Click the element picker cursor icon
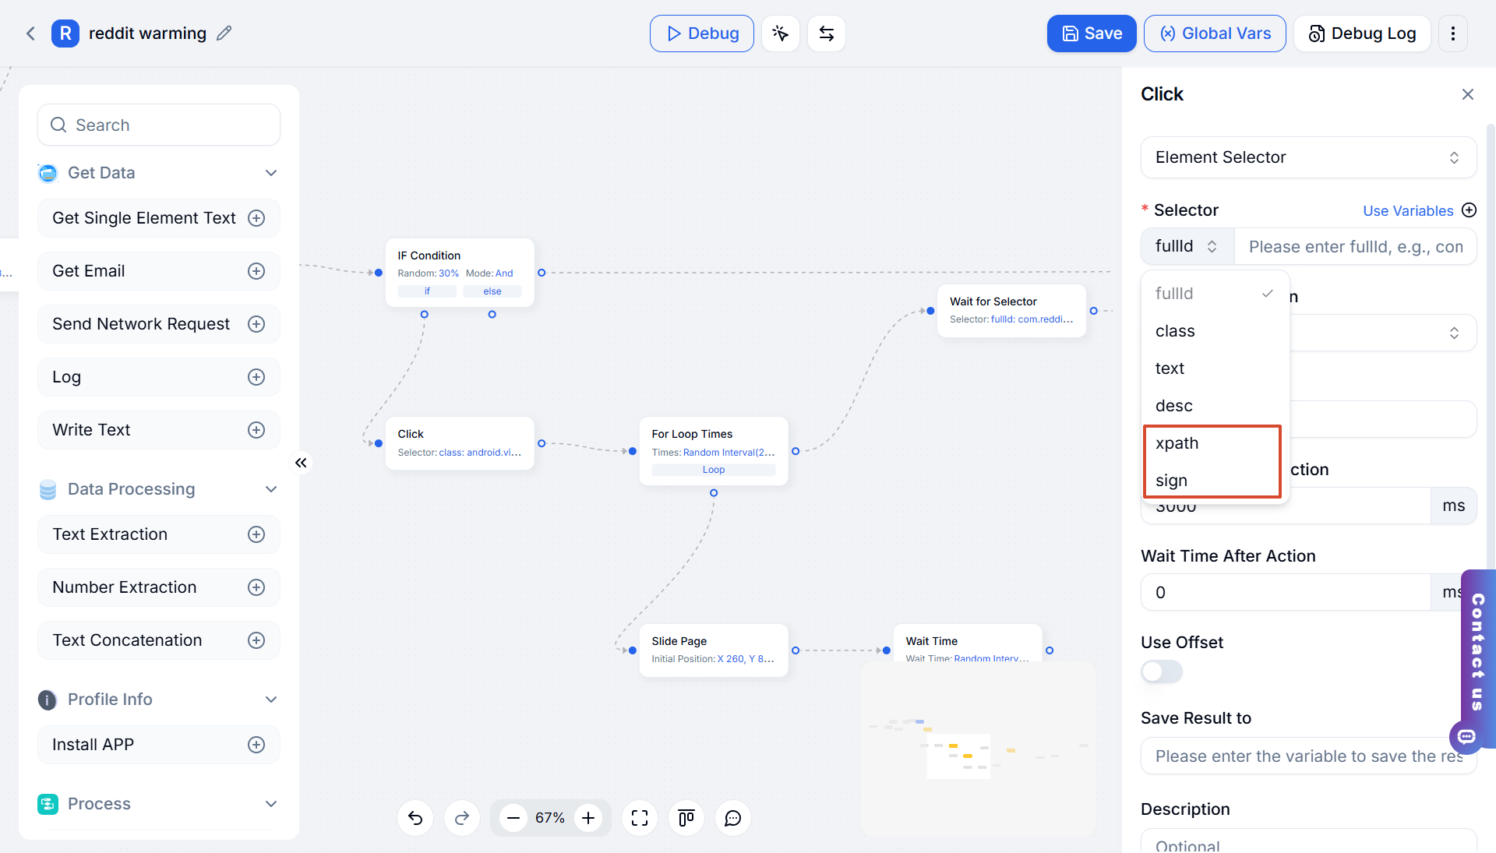The height and width of the screenshot is (853, 1496). (780, 33)
